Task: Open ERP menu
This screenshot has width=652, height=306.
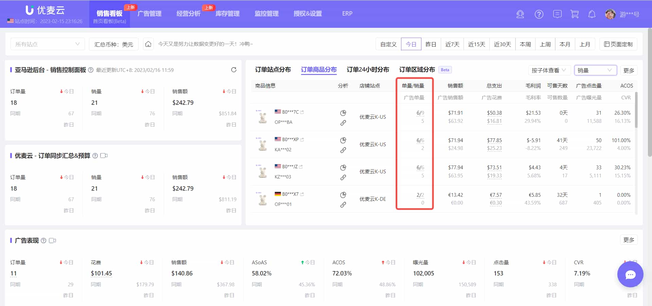Action: (x=347, y=14)
